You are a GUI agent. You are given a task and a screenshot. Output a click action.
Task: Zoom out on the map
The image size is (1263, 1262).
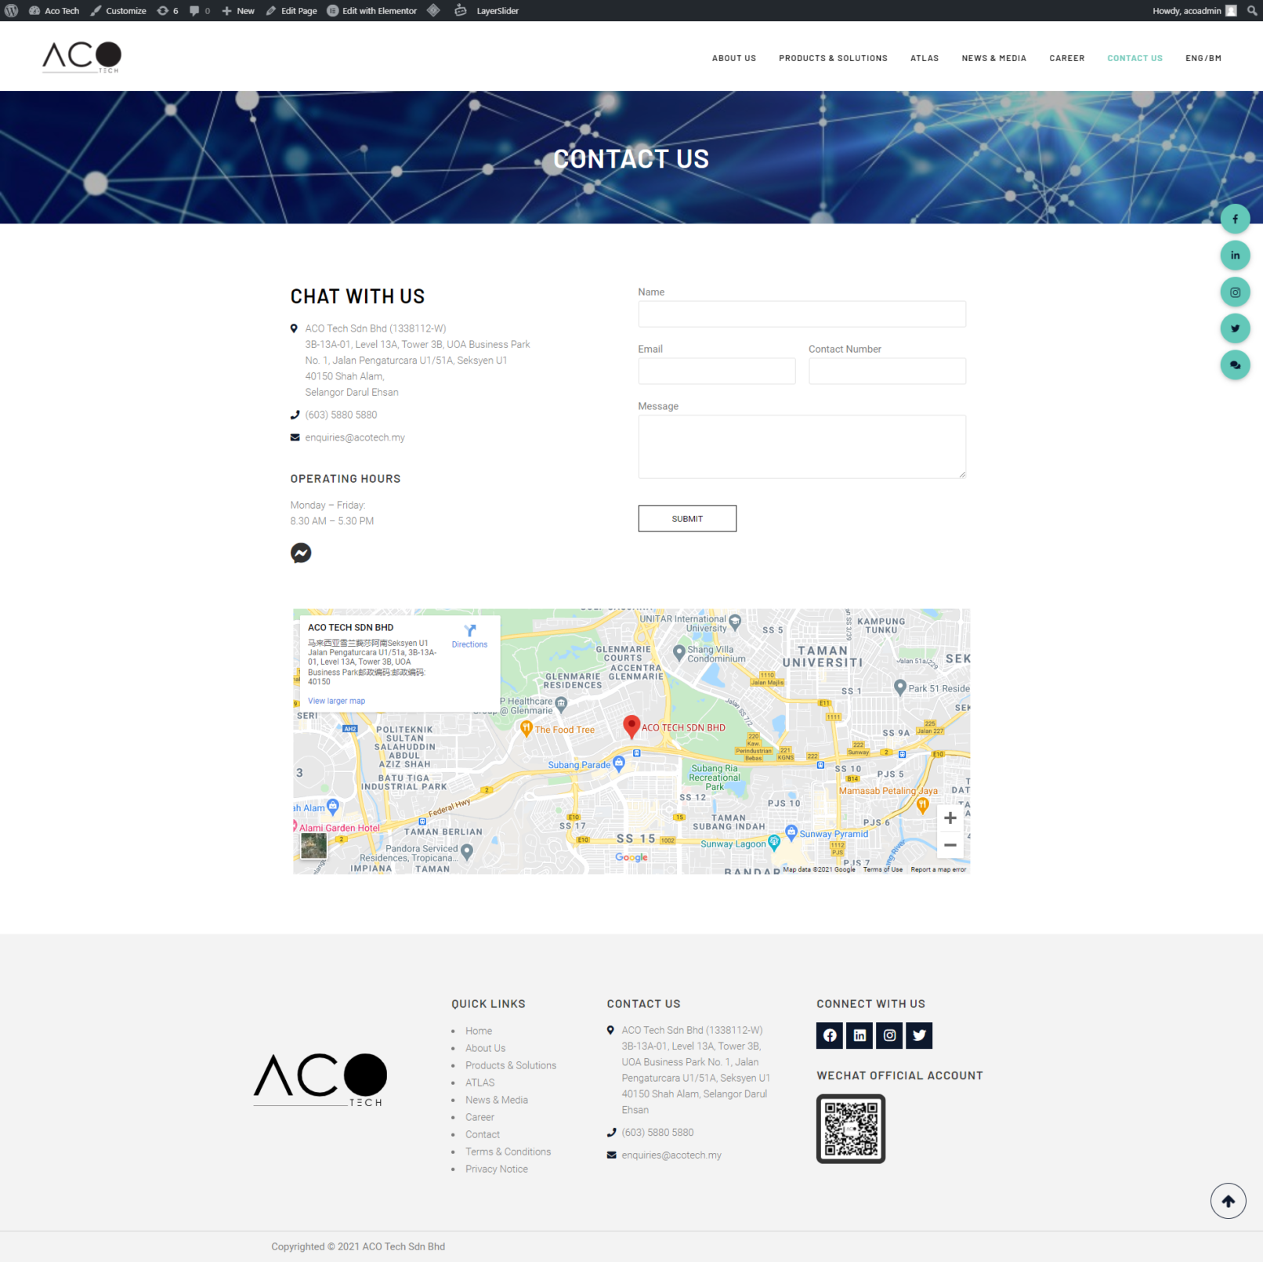950,846
